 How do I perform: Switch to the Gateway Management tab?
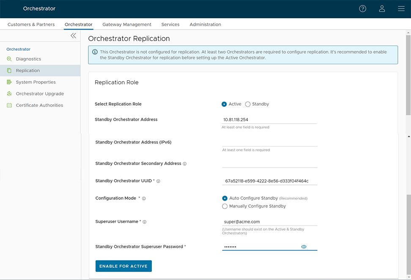point(126,24)
